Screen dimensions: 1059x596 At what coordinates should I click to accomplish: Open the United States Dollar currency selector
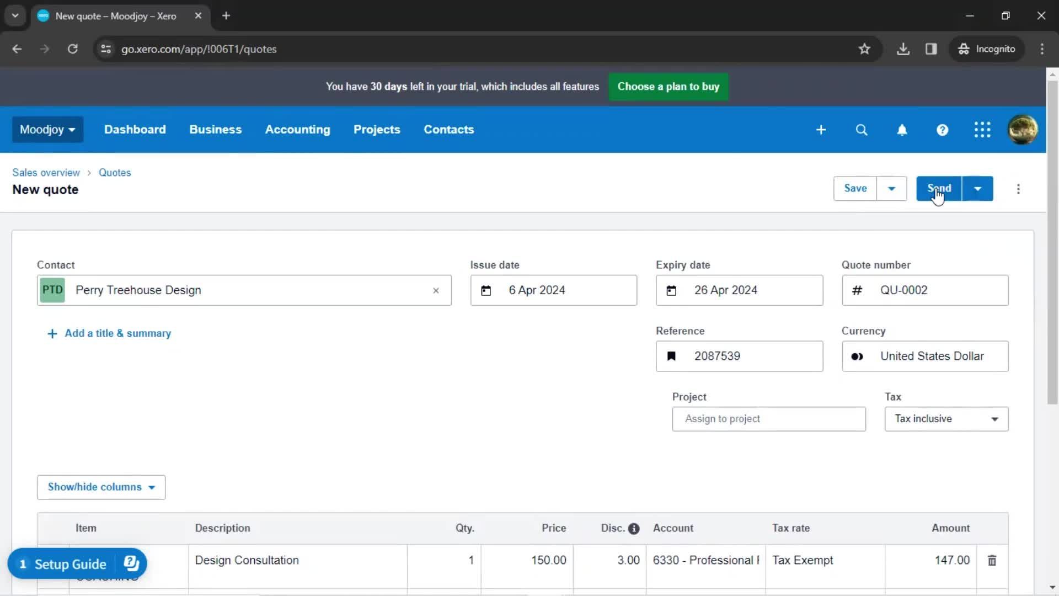coord(925,356)
